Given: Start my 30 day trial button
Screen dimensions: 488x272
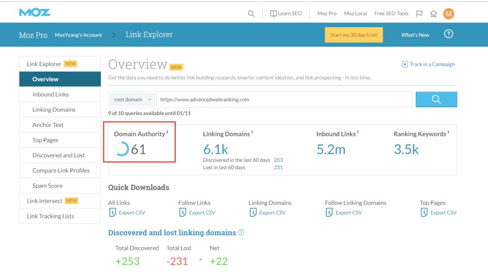Looking at the screenshot, I should coord(354,35).
